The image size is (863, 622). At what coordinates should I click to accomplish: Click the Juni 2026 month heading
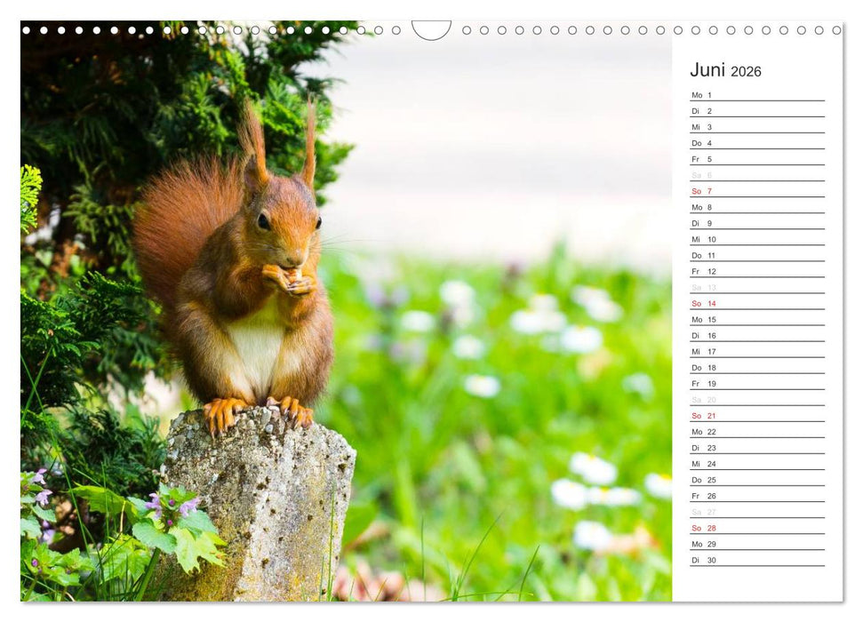pos(724,70)
